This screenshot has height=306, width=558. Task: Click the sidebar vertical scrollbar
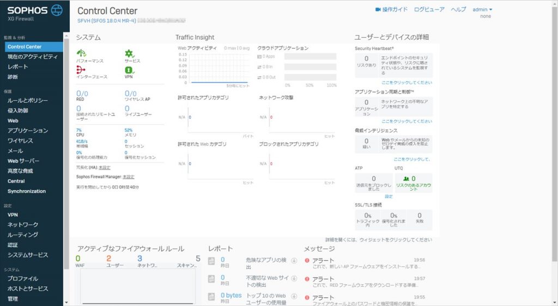tap(66, 153)
